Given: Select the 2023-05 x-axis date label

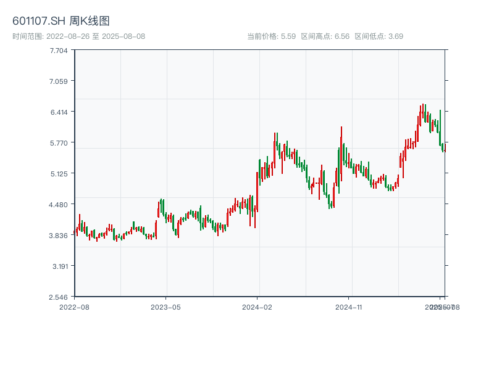Looking at the screenshot, I should tap(165, 306).
